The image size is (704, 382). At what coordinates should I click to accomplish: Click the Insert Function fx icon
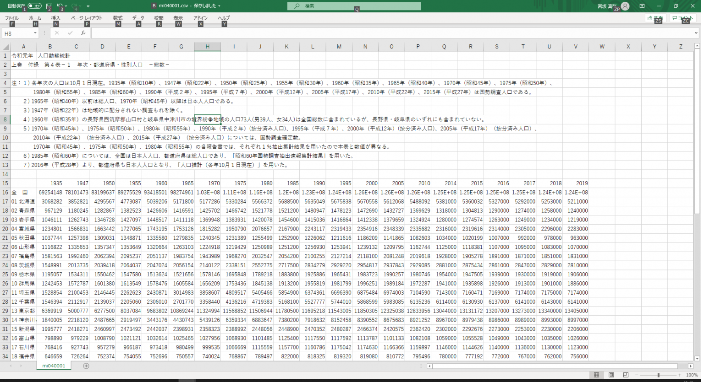[x=83, y=33]
